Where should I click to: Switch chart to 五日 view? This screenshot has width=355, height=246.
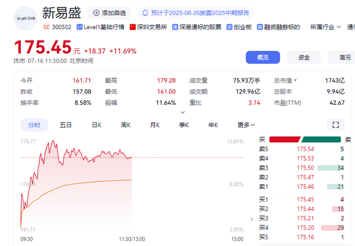point(66,125)
